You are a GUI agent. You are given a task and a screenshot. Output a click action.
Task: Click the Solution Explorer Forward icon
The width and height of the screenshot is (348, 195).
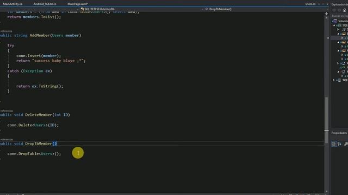pyautogui.click(x=339, y=10)
